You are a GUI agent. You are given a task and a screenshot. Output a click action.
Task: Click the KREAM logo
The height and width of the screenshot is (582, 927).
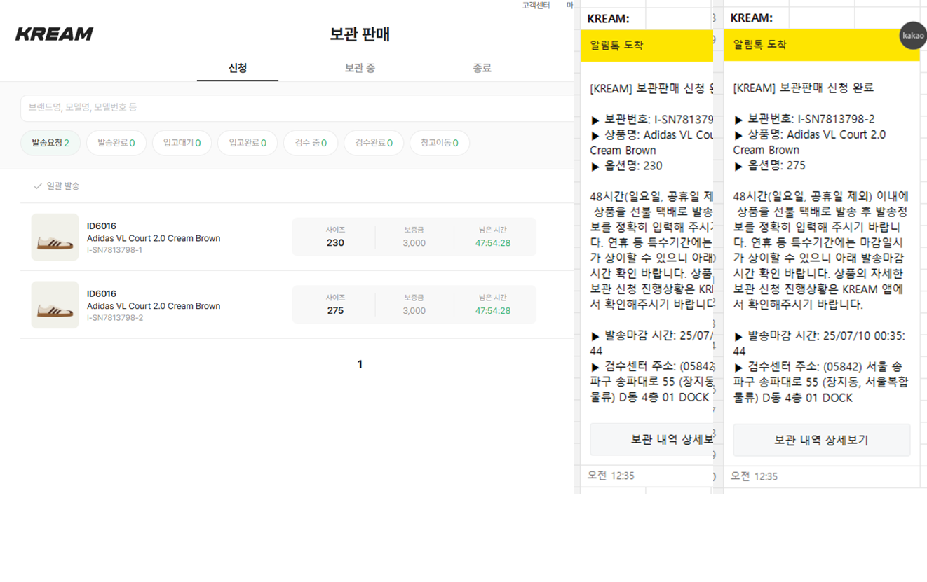click(x=54, y=34)
